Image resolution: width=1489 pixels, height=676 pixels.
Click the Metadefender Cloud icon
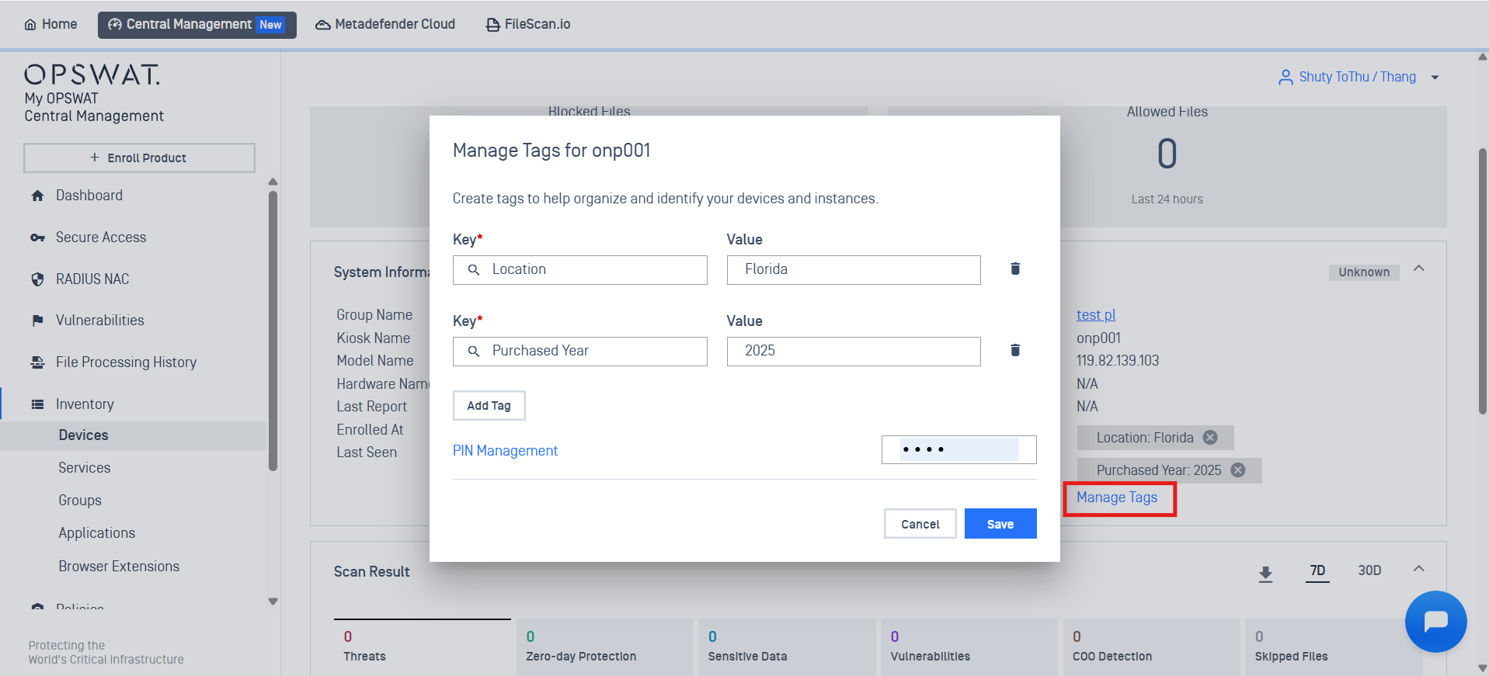click(322, 25)
